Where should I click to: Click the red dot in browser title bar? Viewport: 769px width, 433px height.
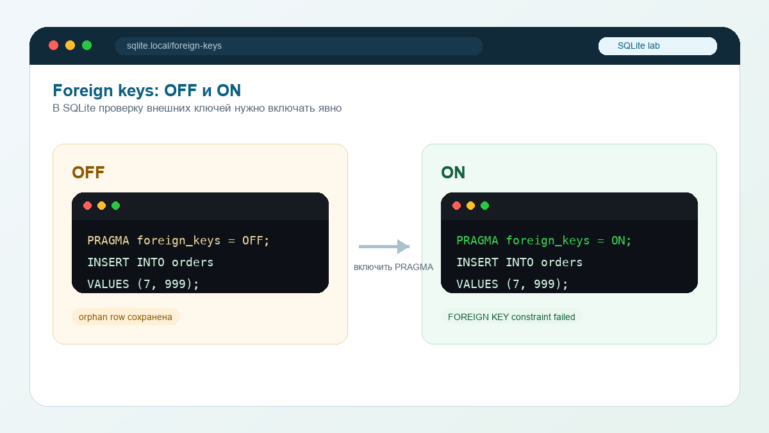pos(54,46)
